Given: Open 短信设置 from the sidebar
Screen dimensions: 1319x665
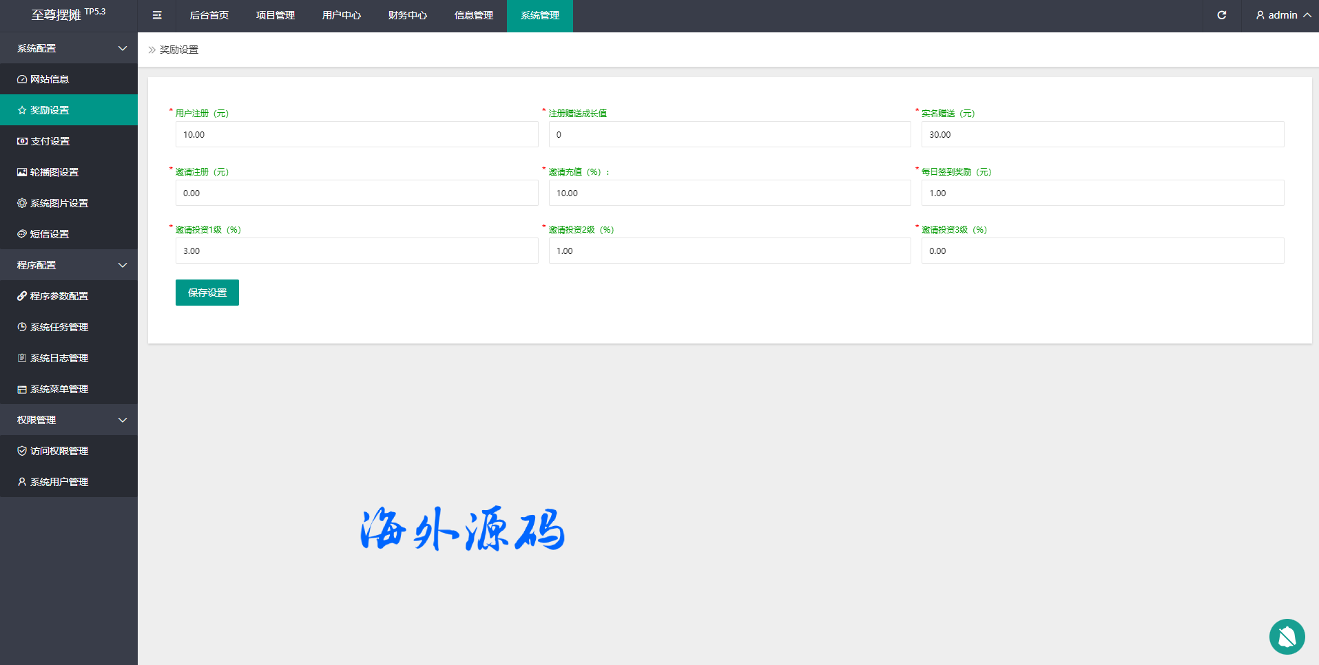Looking at the screenshot, I should coord(50,234).
